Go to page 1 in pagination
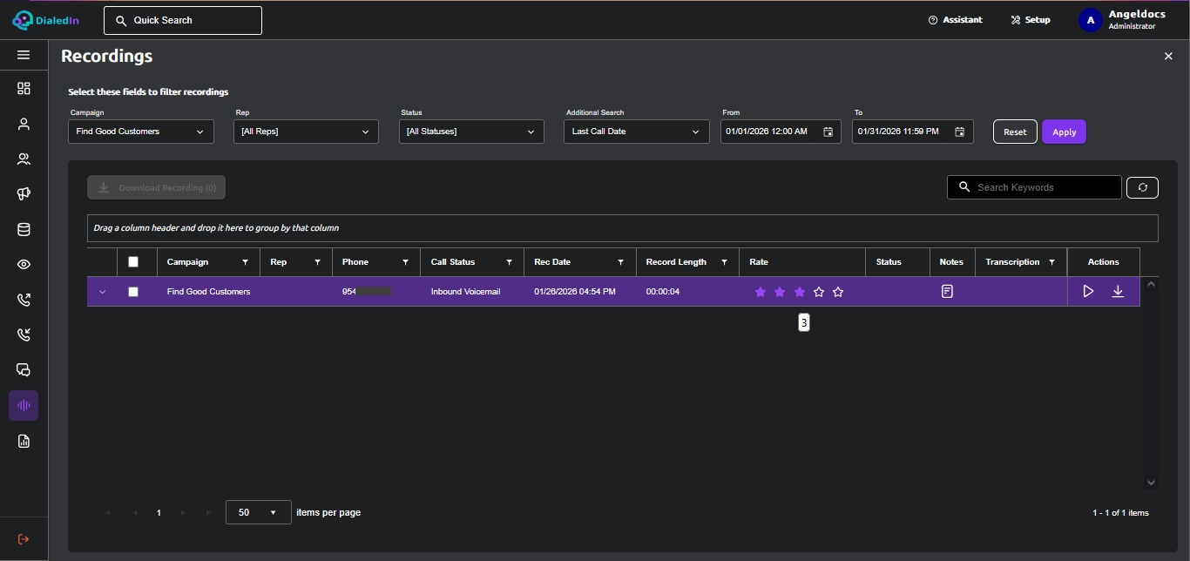The width and height of the screenshot is (1190, 561). point(159,513)
